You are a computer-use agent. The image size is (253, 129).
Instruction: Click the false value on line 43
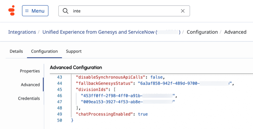tap(156, 77)
